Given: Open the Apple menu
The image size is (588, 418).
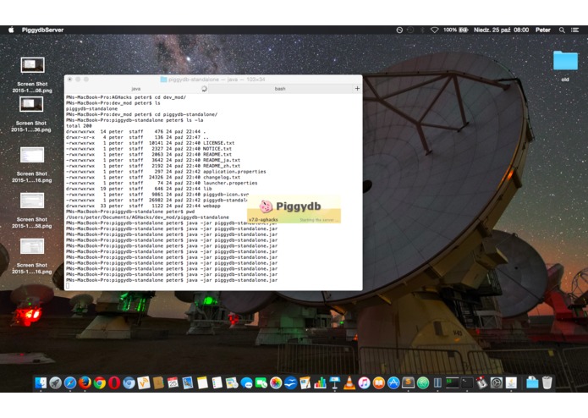Looking at the screenshot, I should (11, 30).
